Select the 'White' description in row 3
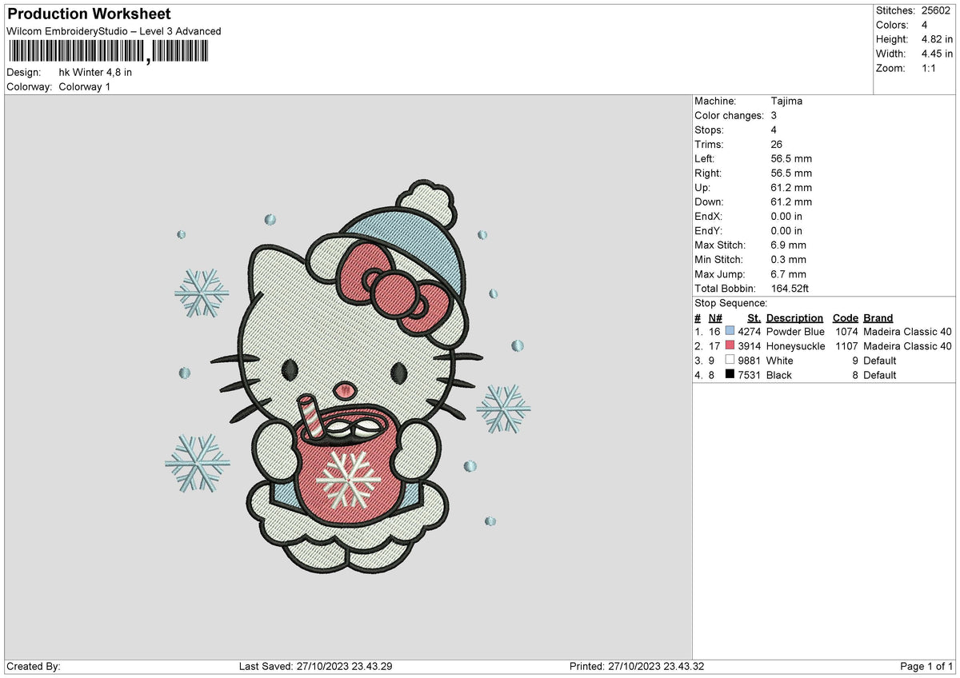Screen dimensions: 960x678 click(780, 361)
